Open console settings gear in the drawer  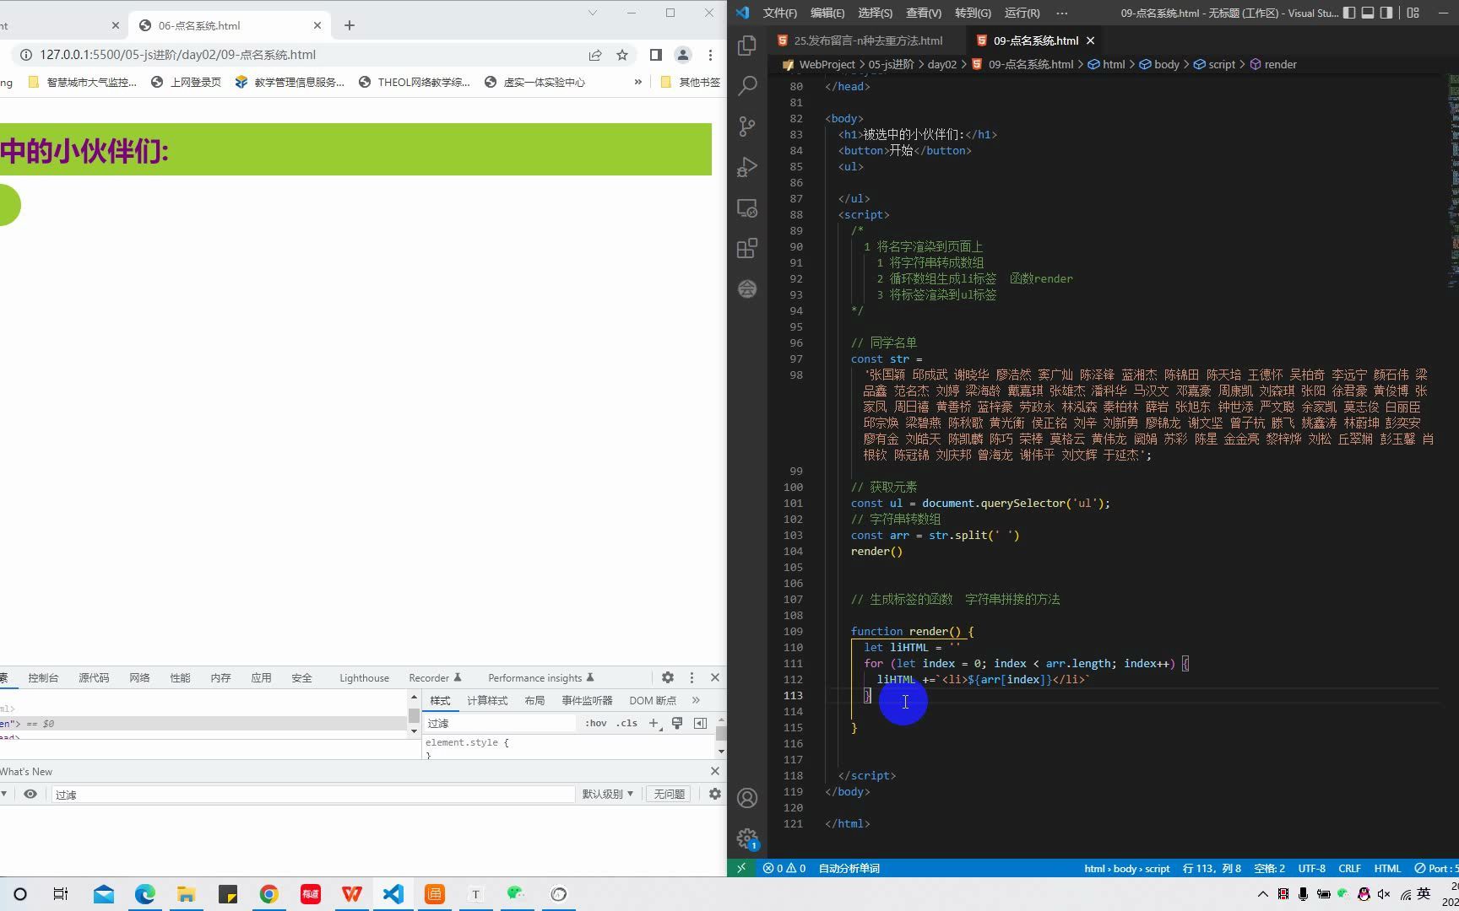[x=715, y=794]
